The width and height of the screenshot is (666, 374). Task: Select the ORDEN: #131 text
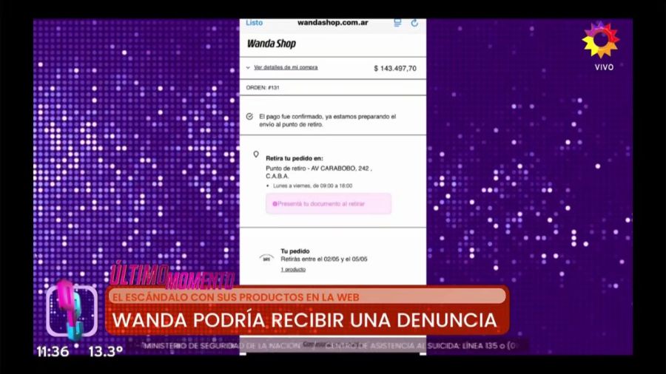click(263, 88)
